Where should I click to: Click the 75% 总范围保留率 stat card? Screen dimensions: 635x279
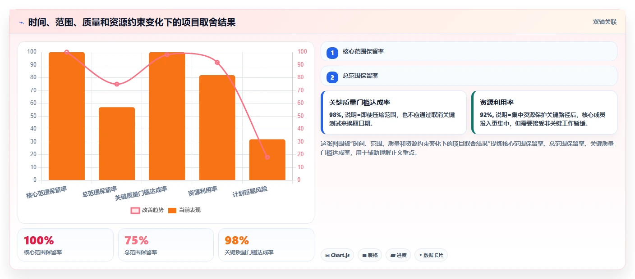click(166, 245)
